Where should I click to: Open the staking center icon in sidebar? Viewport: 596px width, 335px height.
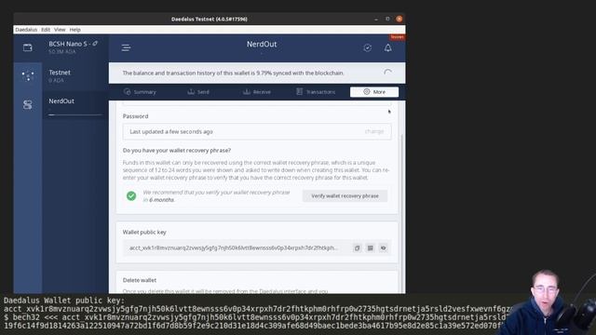tap(27, 75)
